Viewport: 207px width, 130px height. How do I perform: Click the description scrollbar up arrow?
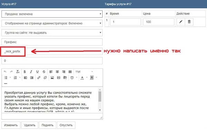click(x=100, y=90)
